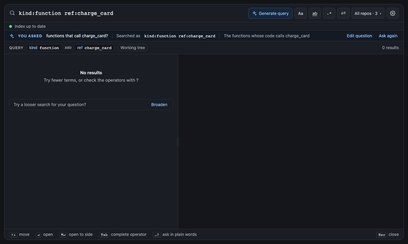408x244 pixels.
Task: Click the Working tree chip
Action: tap(133, 48)
